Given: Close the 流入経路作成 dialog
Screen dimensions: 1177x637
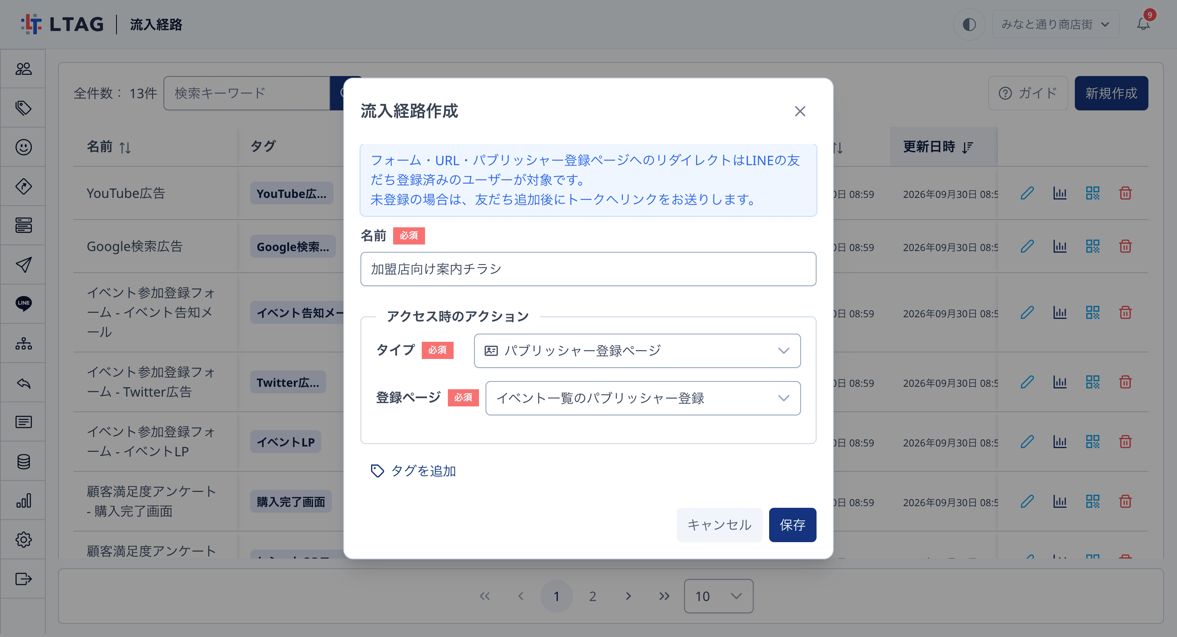Looking at the screenshot, I should point(800,111).
